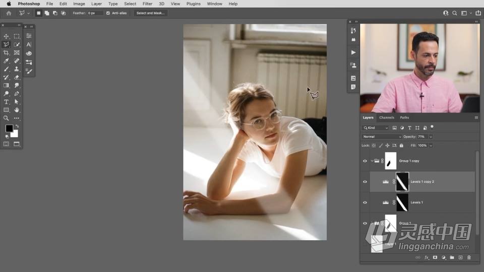Open the Actions play panel icon

click(353, 52)
